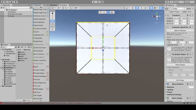Image resolution: width=196 pixels, height=110 pixels.
Task: Click the hidden packages count icon
Action: tap(30, 47)
